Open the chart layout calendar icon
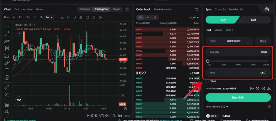The width and height of the screenshot is (276, 121). 87,17
